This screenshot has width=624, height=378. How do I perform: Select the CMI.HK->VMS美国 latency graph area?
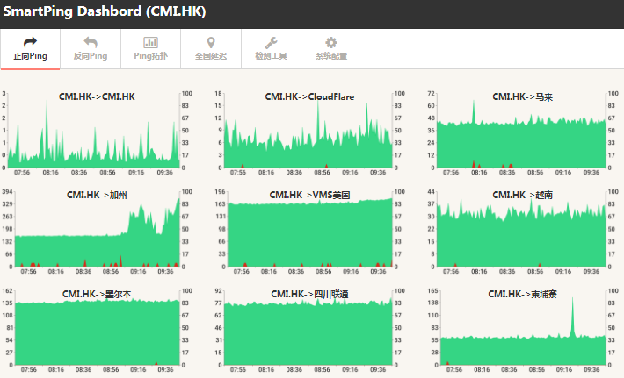tap(309, 235)
